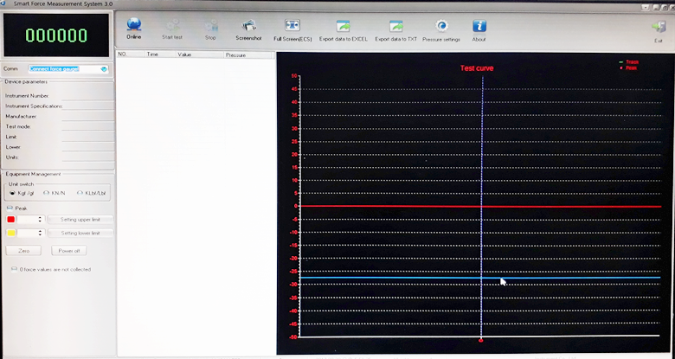Click the Exit icon

point(659,27)
